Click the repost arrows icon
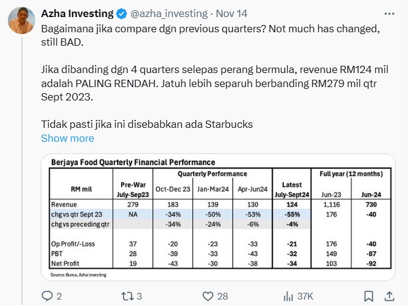408x305 pixels. [127, 296]
